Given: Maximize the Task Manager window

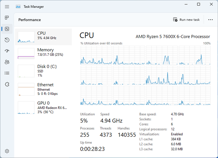Looking at the screenshot, I should click(198, 4).
